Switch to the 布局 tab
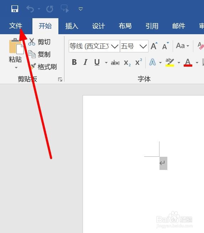204x233 pixels. pyautogui.click(x=125, y=26)
